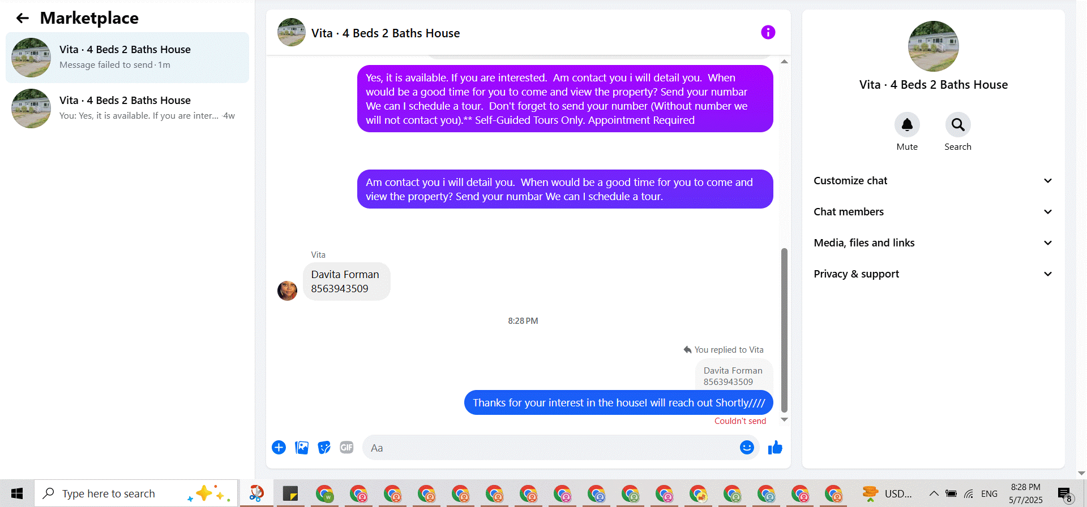
Task: Click the Couldn't send error link
Action: point(740,421)
